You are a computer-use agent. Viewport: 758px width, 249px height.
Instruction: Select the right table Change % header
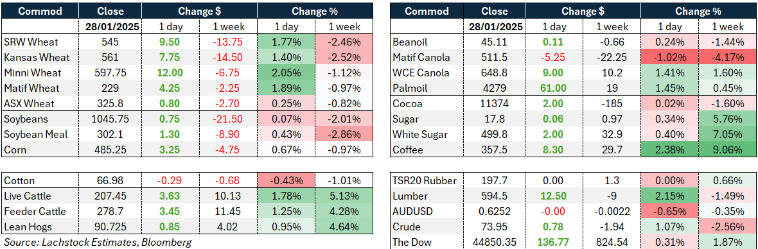[698, 11]
